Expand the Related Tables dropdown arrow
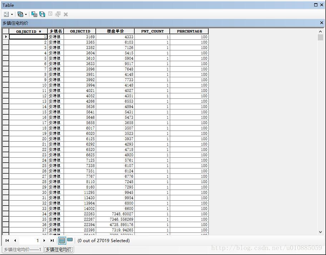Viewport: 326px width, 255px height. (26, 14)
